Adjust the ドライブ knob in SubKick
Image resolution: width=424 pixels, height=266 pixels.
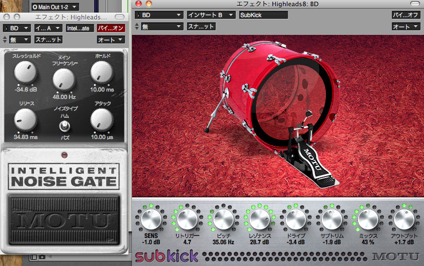pos(295,219)
